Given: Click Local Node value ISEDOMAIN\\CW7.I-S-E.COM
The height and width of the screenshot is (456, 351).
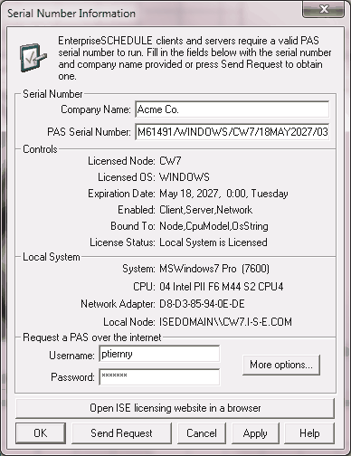Looking at the screenshot, I should point(225,322).
